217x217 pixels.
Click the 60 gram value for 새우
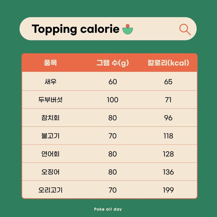pos(113,82)
